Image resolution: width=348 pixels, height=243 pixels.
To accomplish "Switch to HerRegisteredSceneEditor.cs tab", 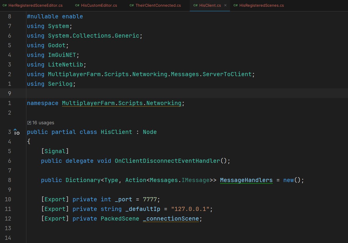I will pos(32,5).
